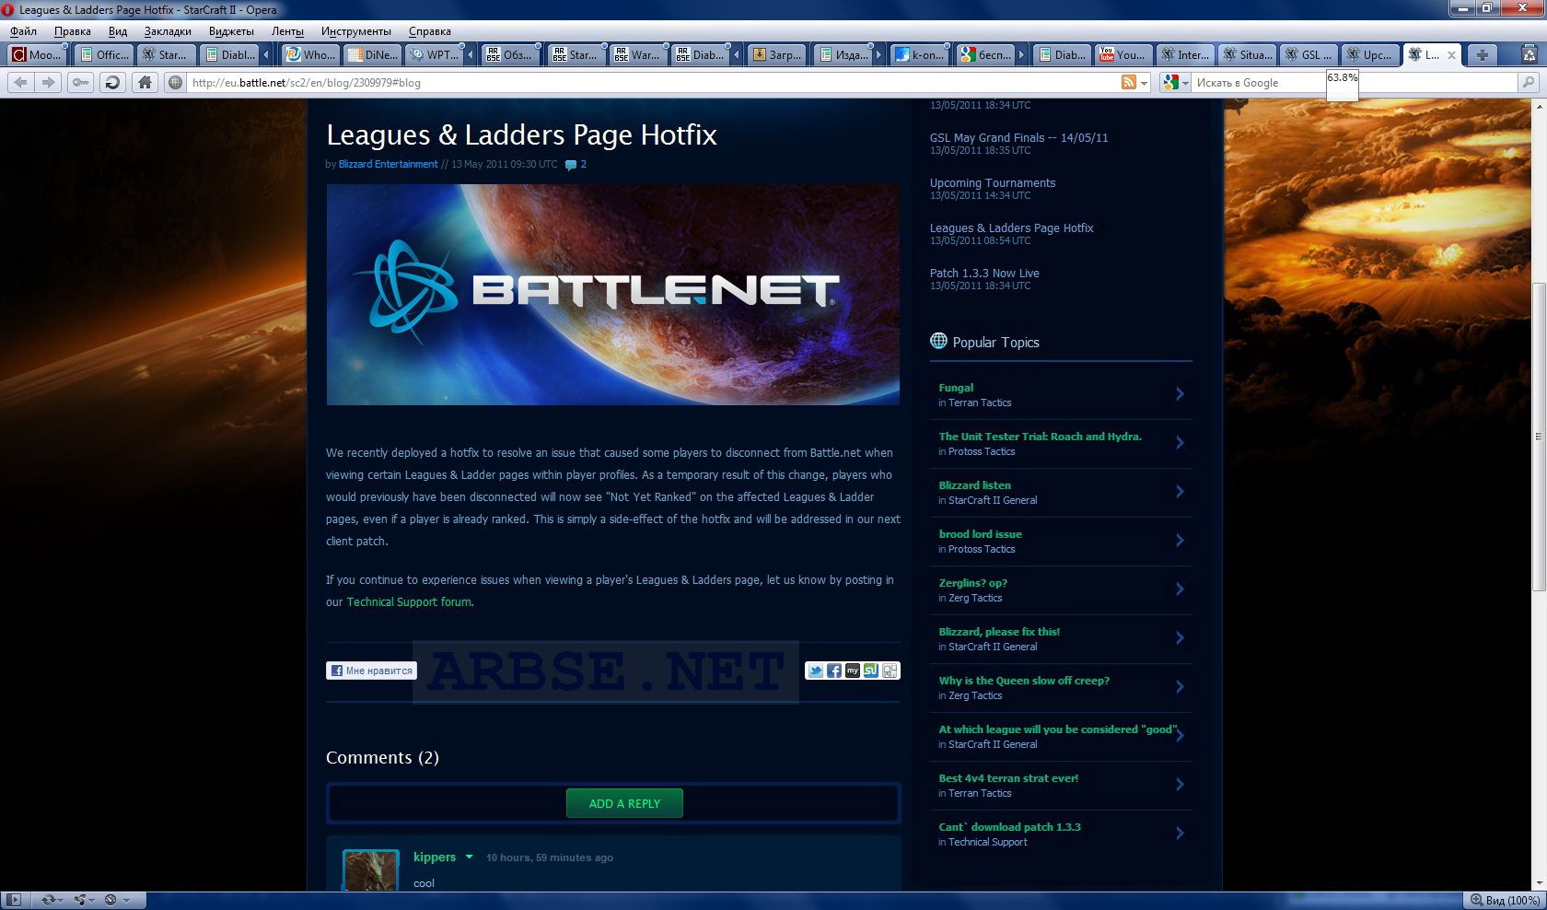Open the last share icon after StumbleUpon

click(x=890, y=671)
